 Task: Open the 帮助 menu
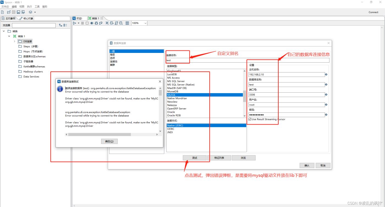tap(45, 7)
